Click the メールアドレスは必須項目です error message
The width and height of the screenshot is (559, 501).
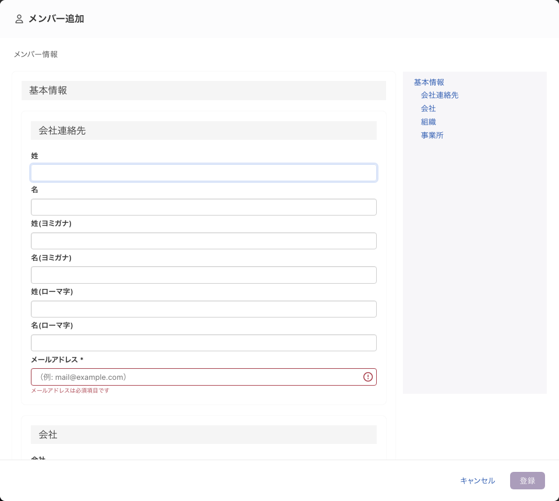tap(70, 390)
